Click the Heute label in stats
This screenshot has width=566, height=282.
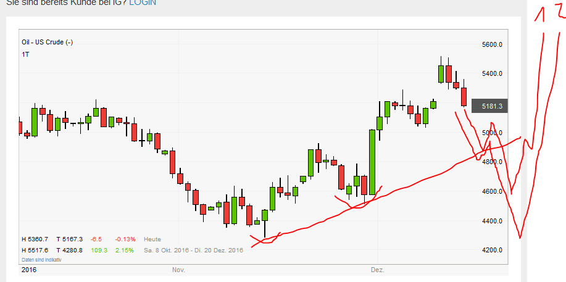pyautogui.click(x=152, y=239)
